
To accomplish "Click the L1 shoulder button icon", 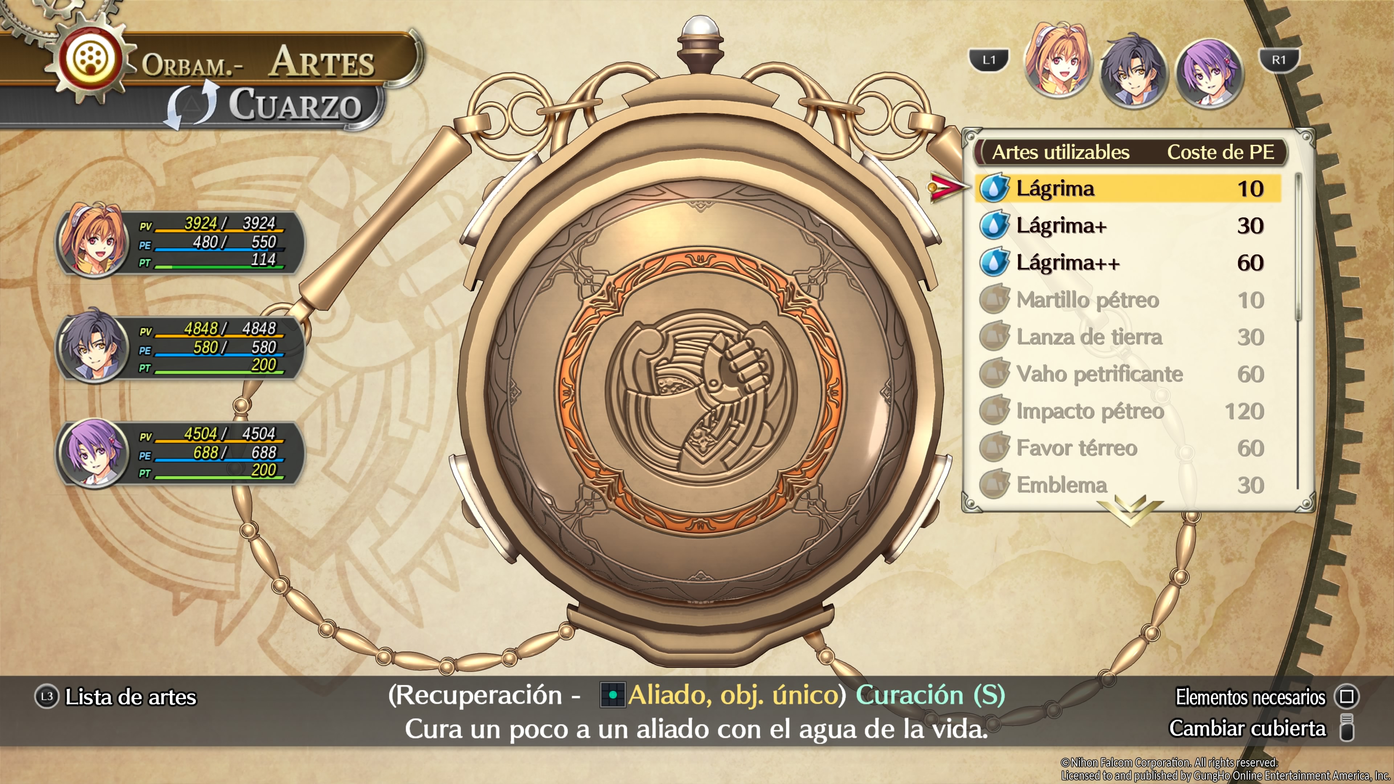I will click(989, 60).
